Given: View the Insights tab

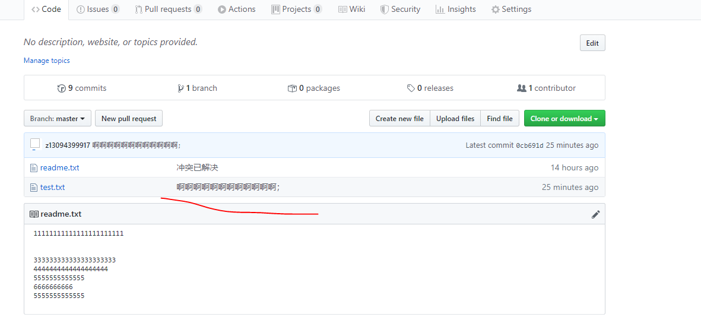Looking at the screenshot, I should 455,9.
